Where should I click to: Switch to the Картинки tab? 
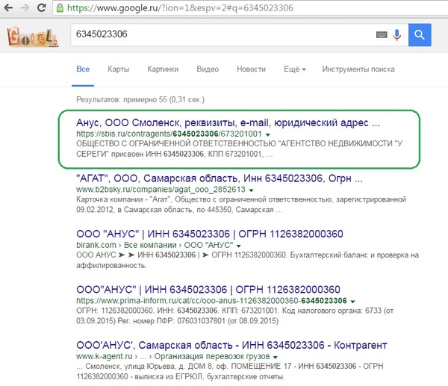tap(163, 69)
